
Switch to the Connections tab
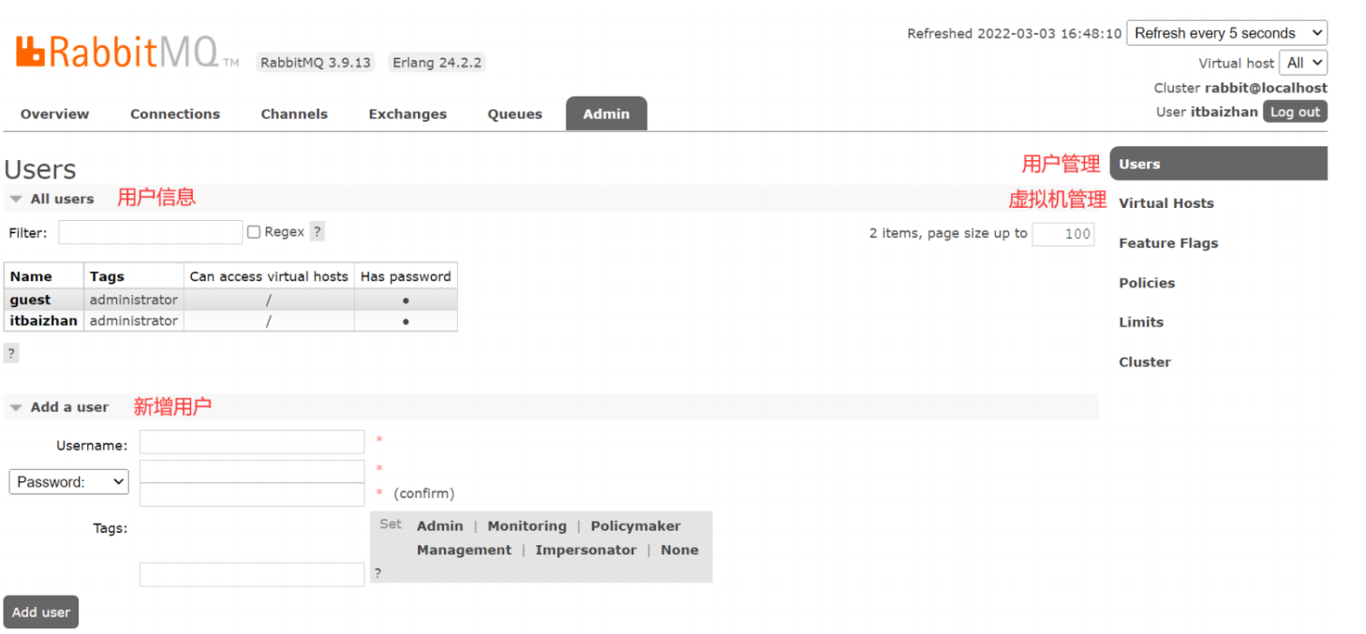pyautogui.click(x=175, y=114)
